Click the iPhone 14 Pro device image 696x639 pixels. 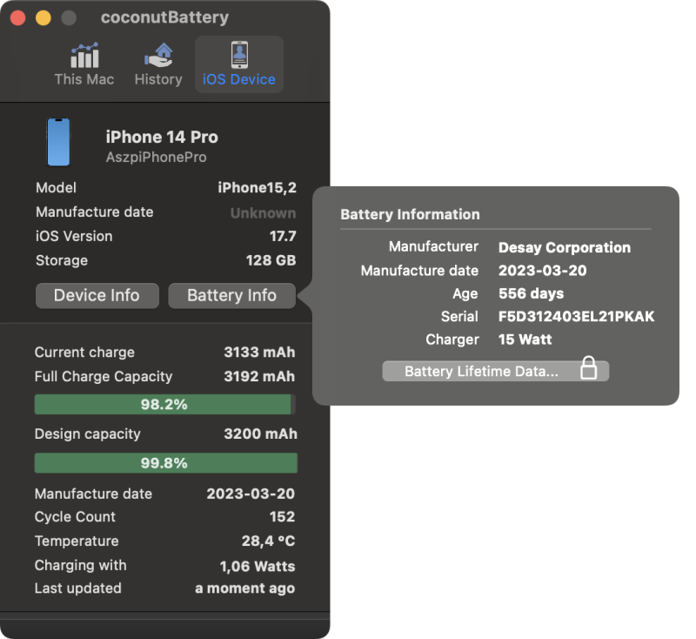[x=58, y=142]
